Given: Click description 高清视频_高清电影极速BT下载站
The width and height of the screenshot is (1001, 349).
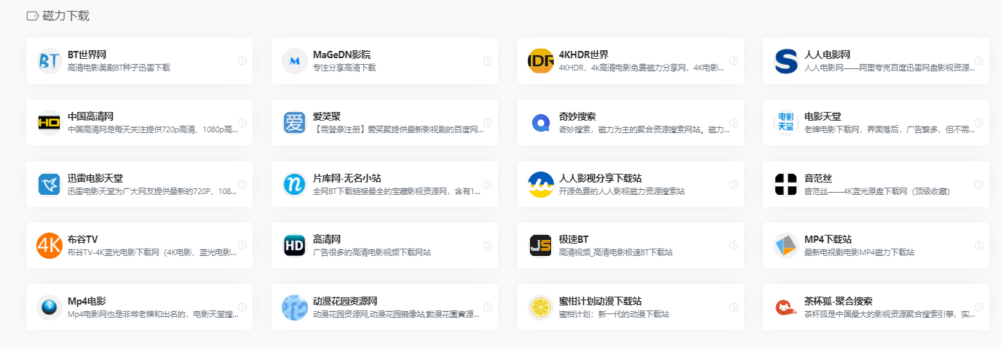Looking at the screenshot, I should pyautogui.click(x=616, y=252).
